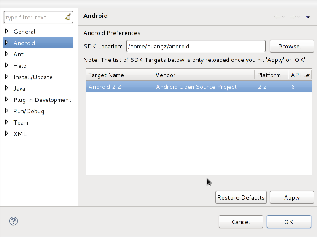317x237 pixels.
Task: Sort by the API Level column header
Action: (x=300, y=75)
